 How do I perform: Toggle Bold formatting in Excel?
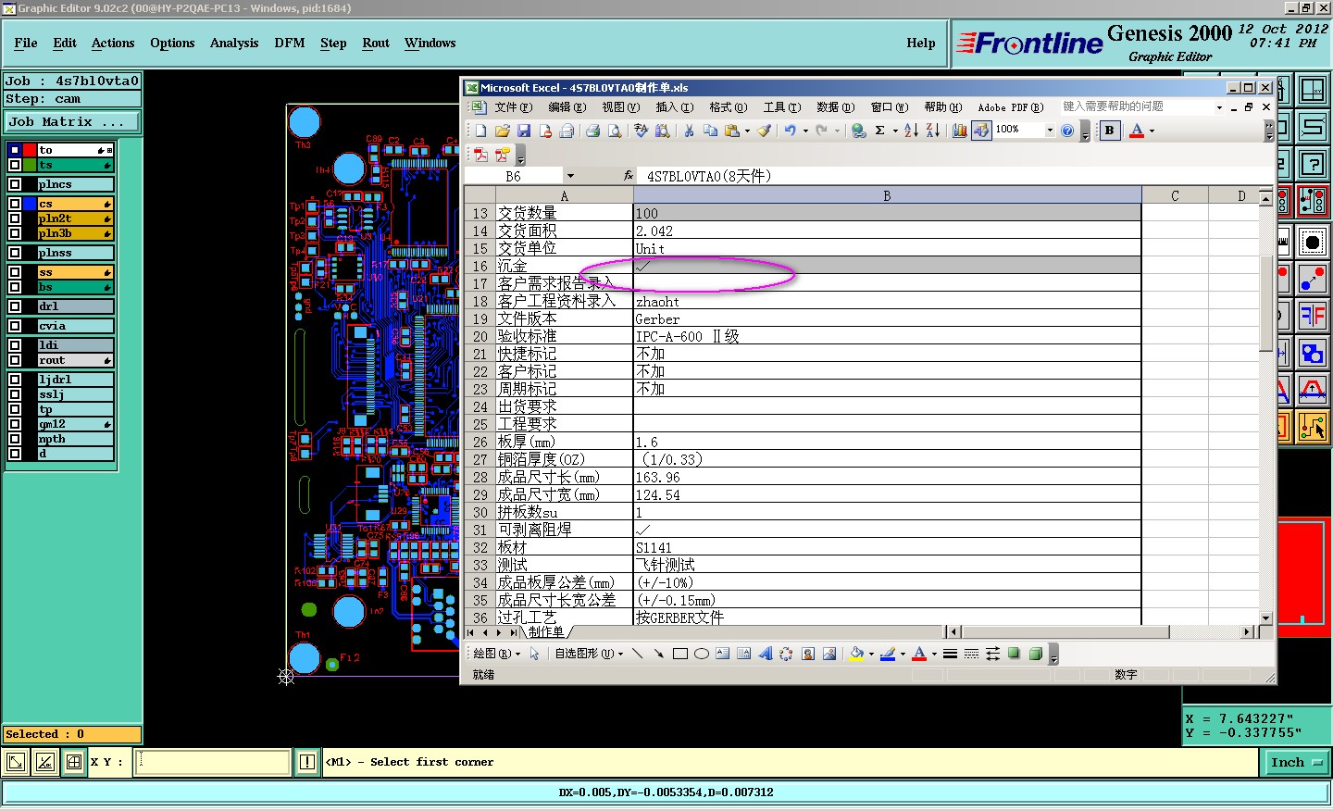click(x=1109, y=131)
